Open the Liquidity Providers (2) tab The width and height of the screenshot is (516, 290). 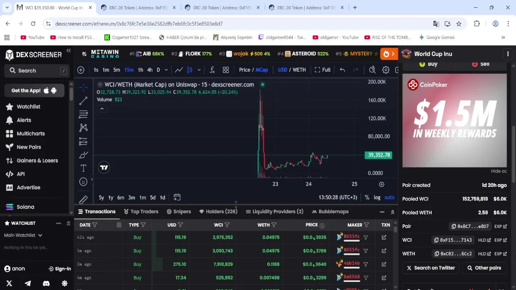275,211
